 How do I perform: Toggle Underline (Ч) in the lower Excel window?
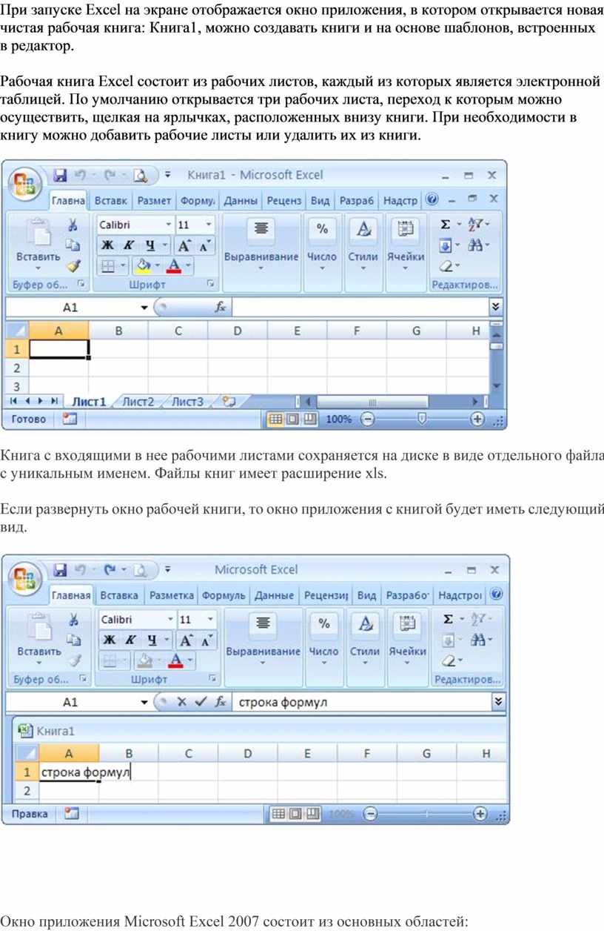151,640
